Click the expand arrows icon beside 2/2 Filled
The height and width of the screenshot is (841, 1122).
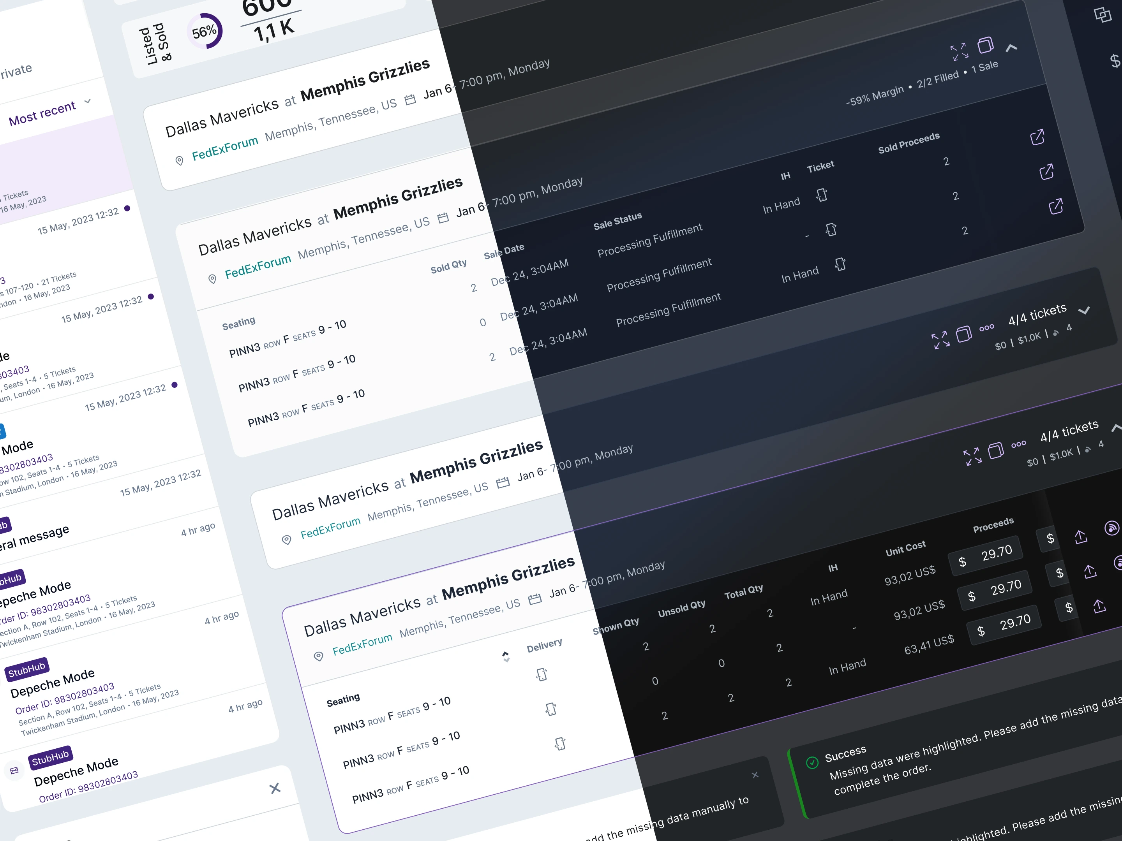coord(959,51)
